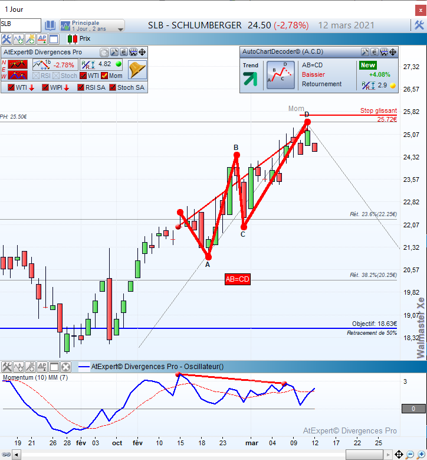Toggle the disabled Stoch checkbox
Viewport: 427px width, 460px height.
tap(56, 76)
